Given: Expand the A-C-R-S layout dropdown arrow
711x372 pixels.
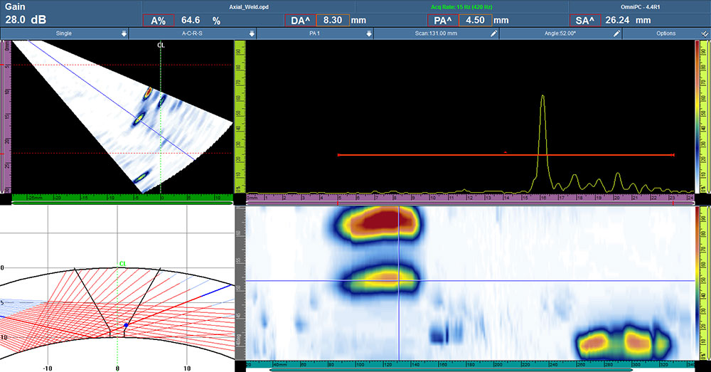Looking at the screenshot, I should 251,33.
